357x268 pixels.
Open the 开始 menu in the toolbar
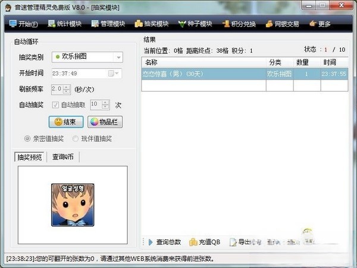tap(24, 24)
